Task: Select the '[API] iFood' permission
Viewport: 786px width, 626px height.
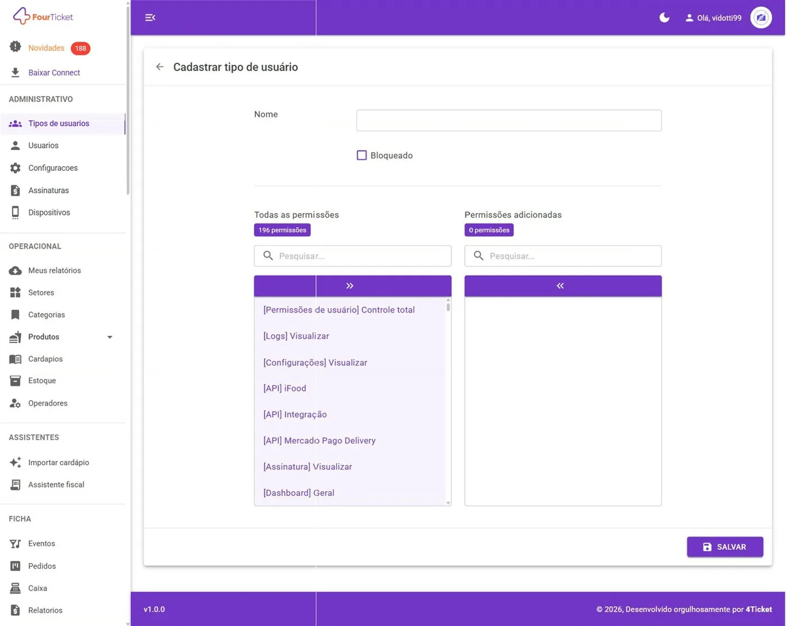Action: pos(285,388)
